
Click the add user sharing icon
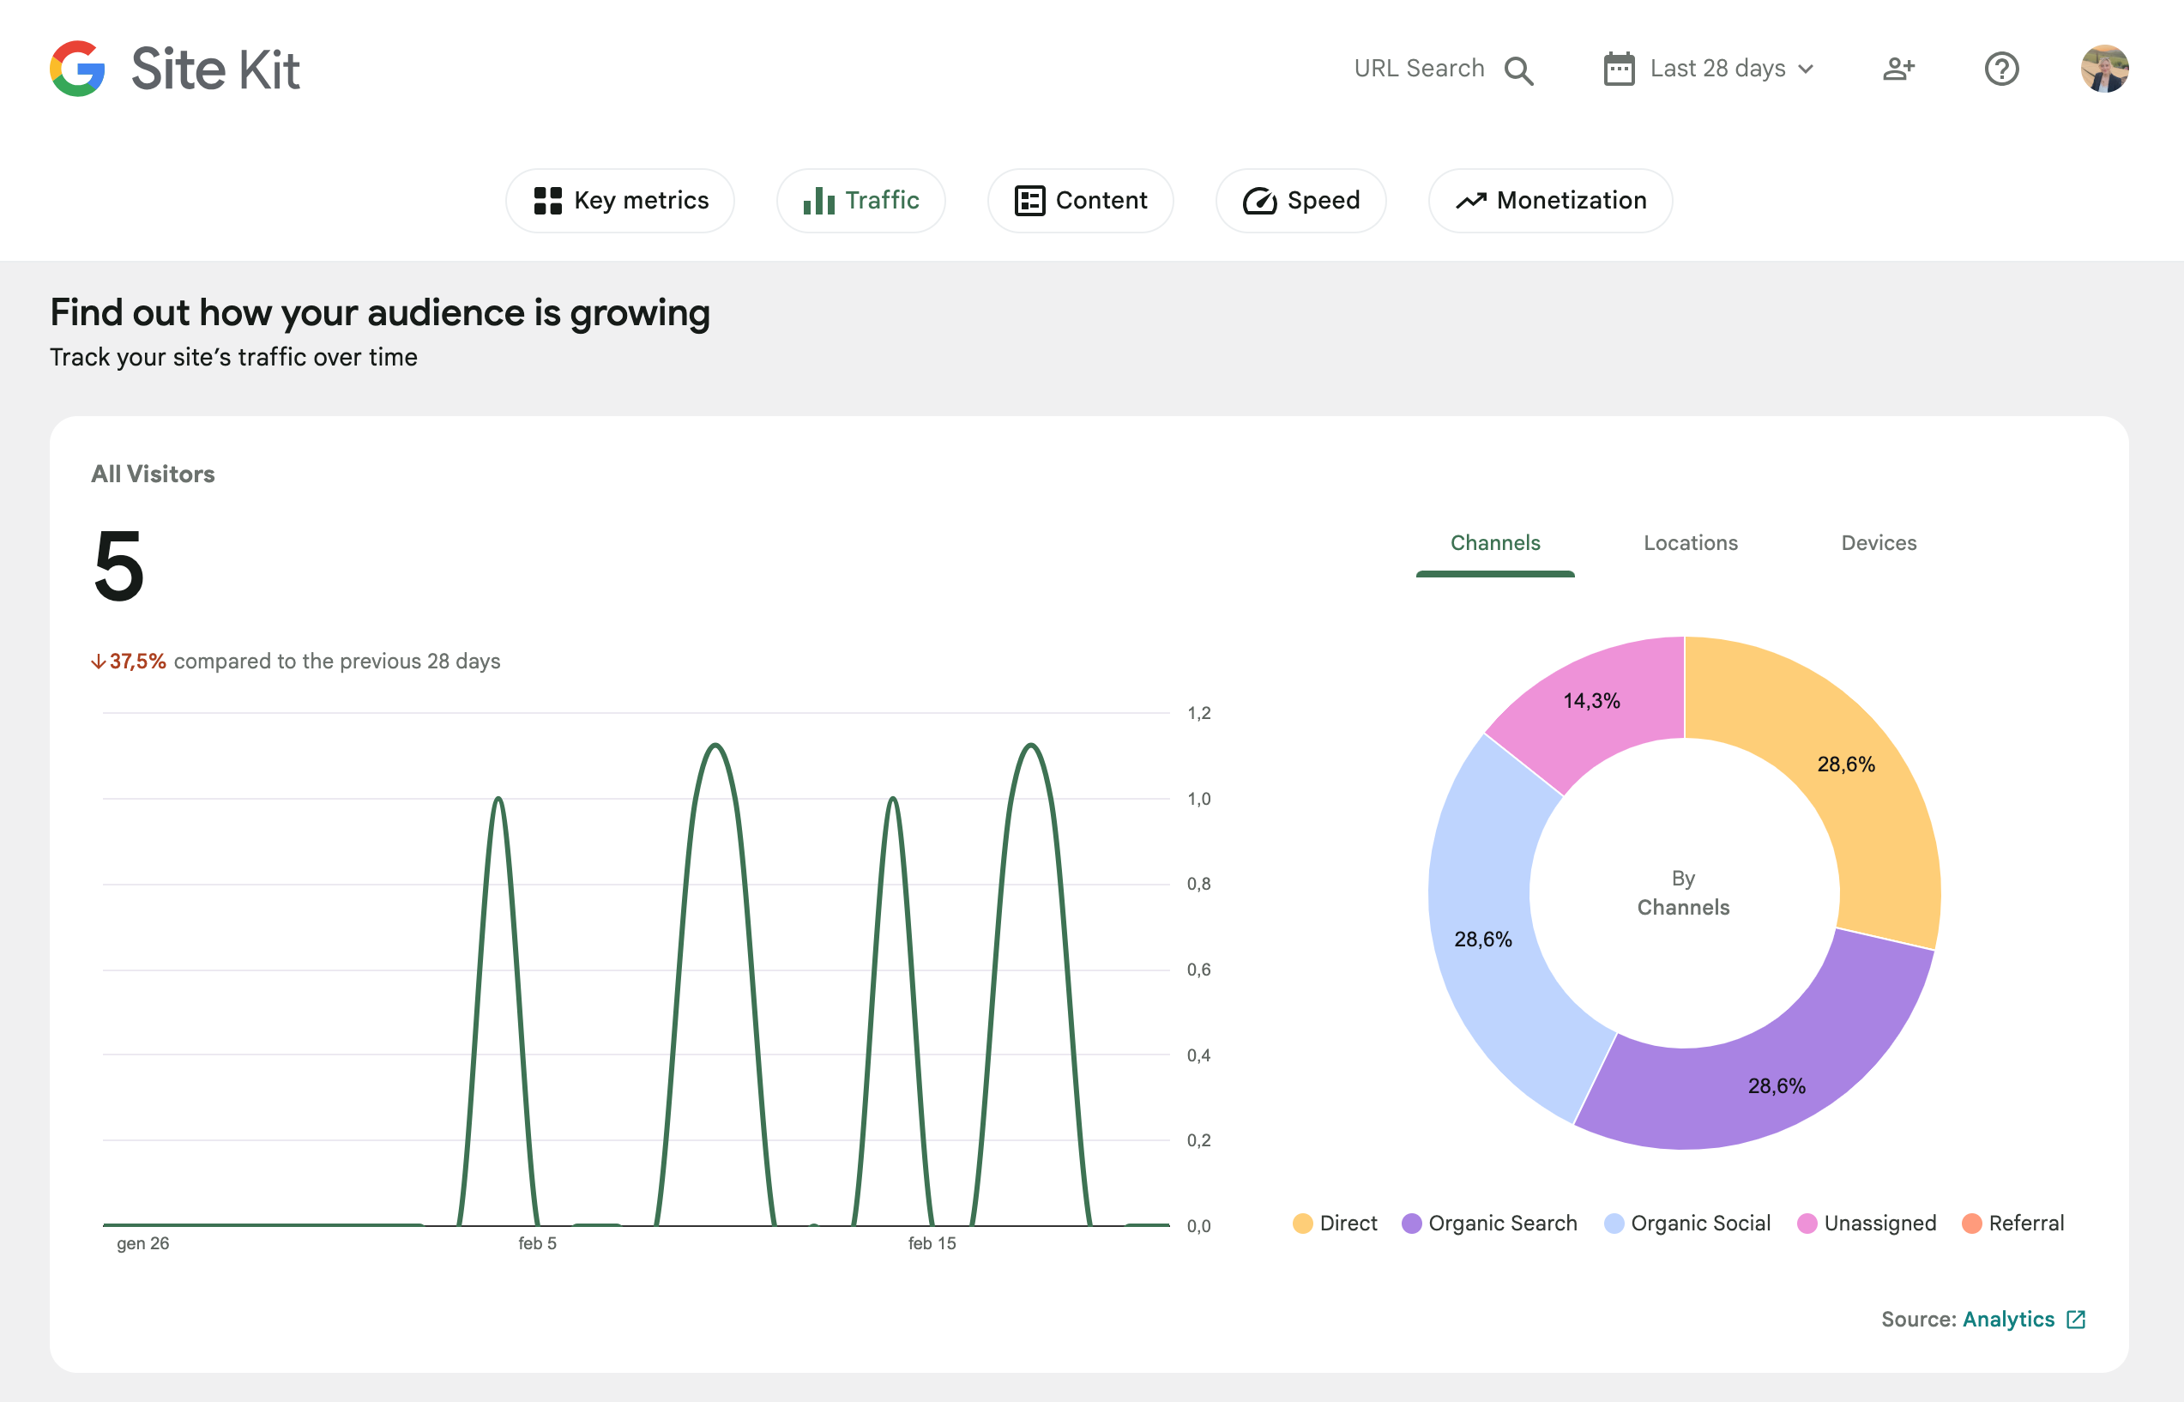[1899, 69]
